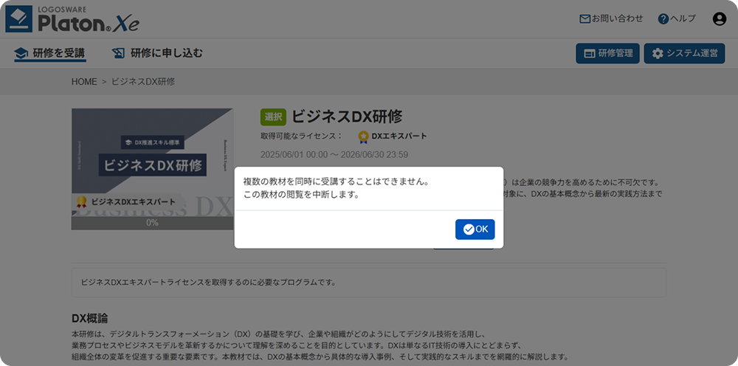Viewport: 738px width, 366px height.
Task: Click the お問い合わせ envelope icon
Action: tap(584, 19)
